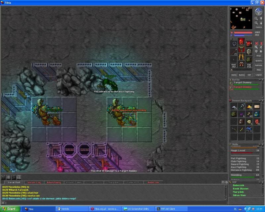Click the red armor in body slot
The width and height of the screenshot is (265, 212).
(241, 49)
